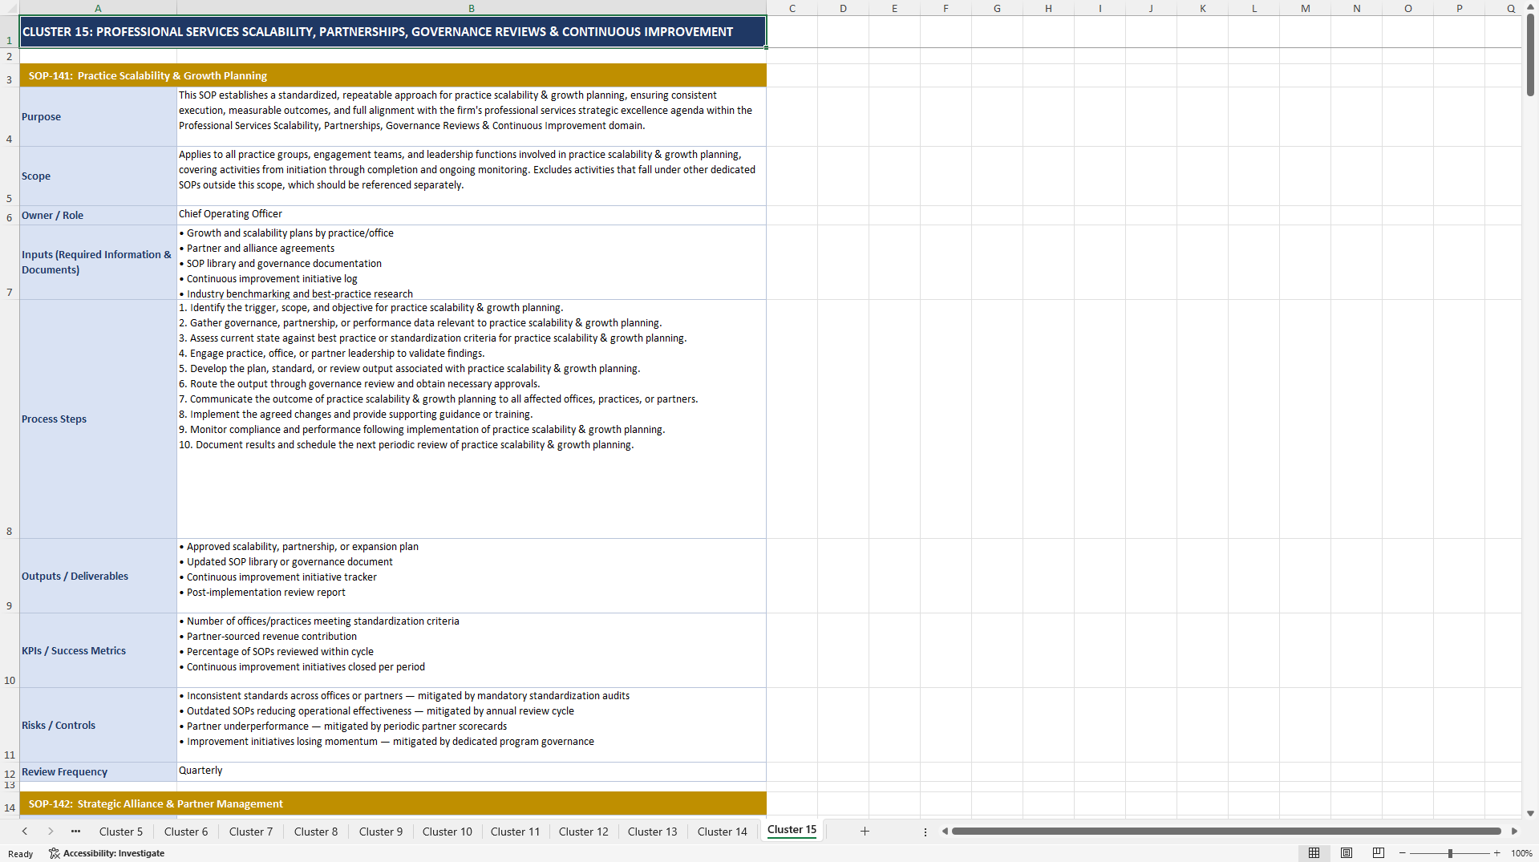Click the Ready status indicator

(x=21, y=854)
